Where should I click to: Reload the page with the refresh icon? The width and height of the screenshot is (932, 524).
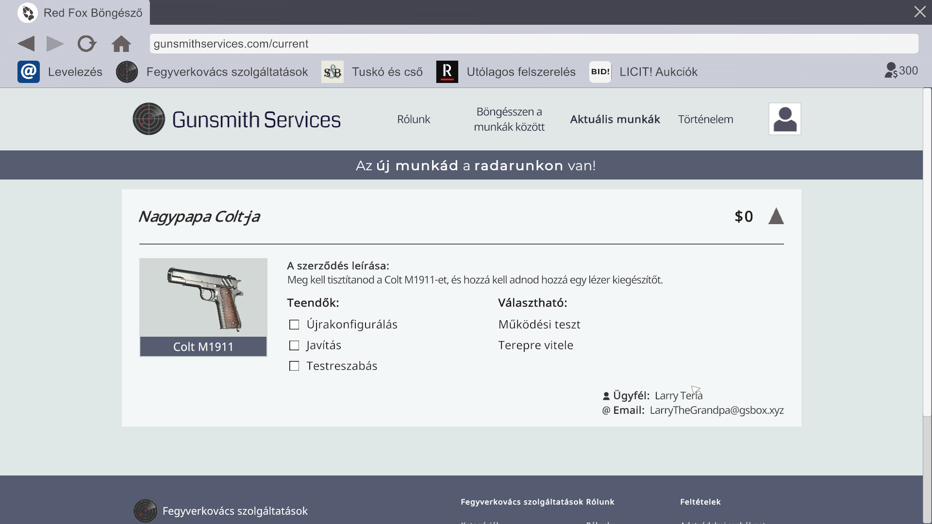87,44
